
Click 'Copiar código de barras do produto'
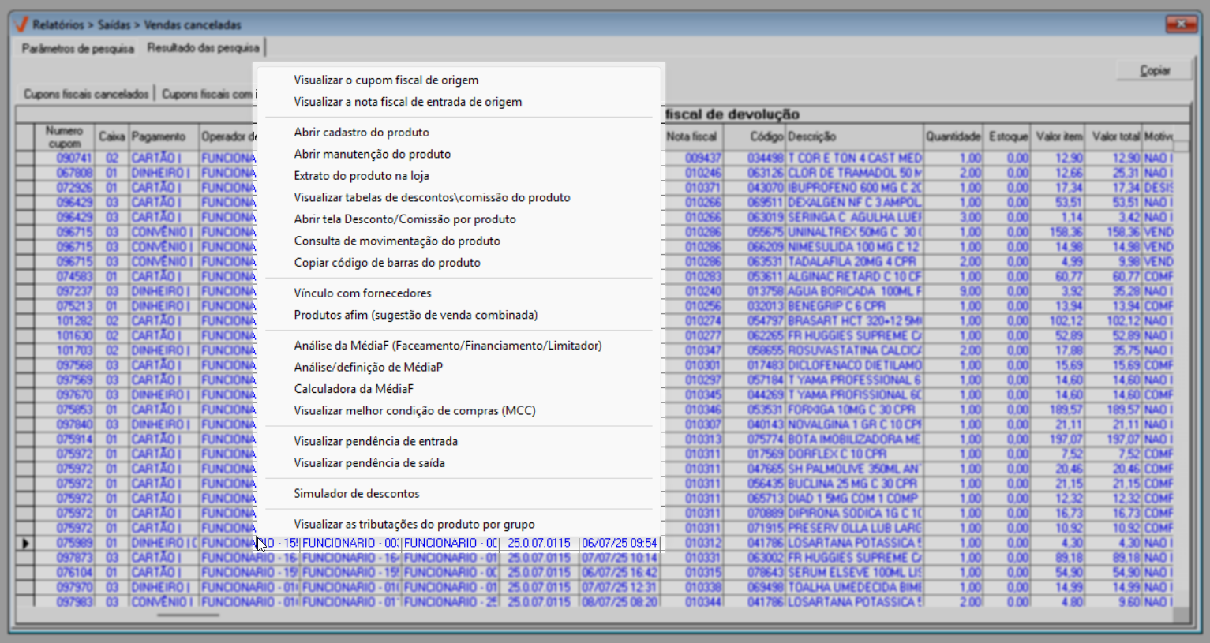coord(387,263)
